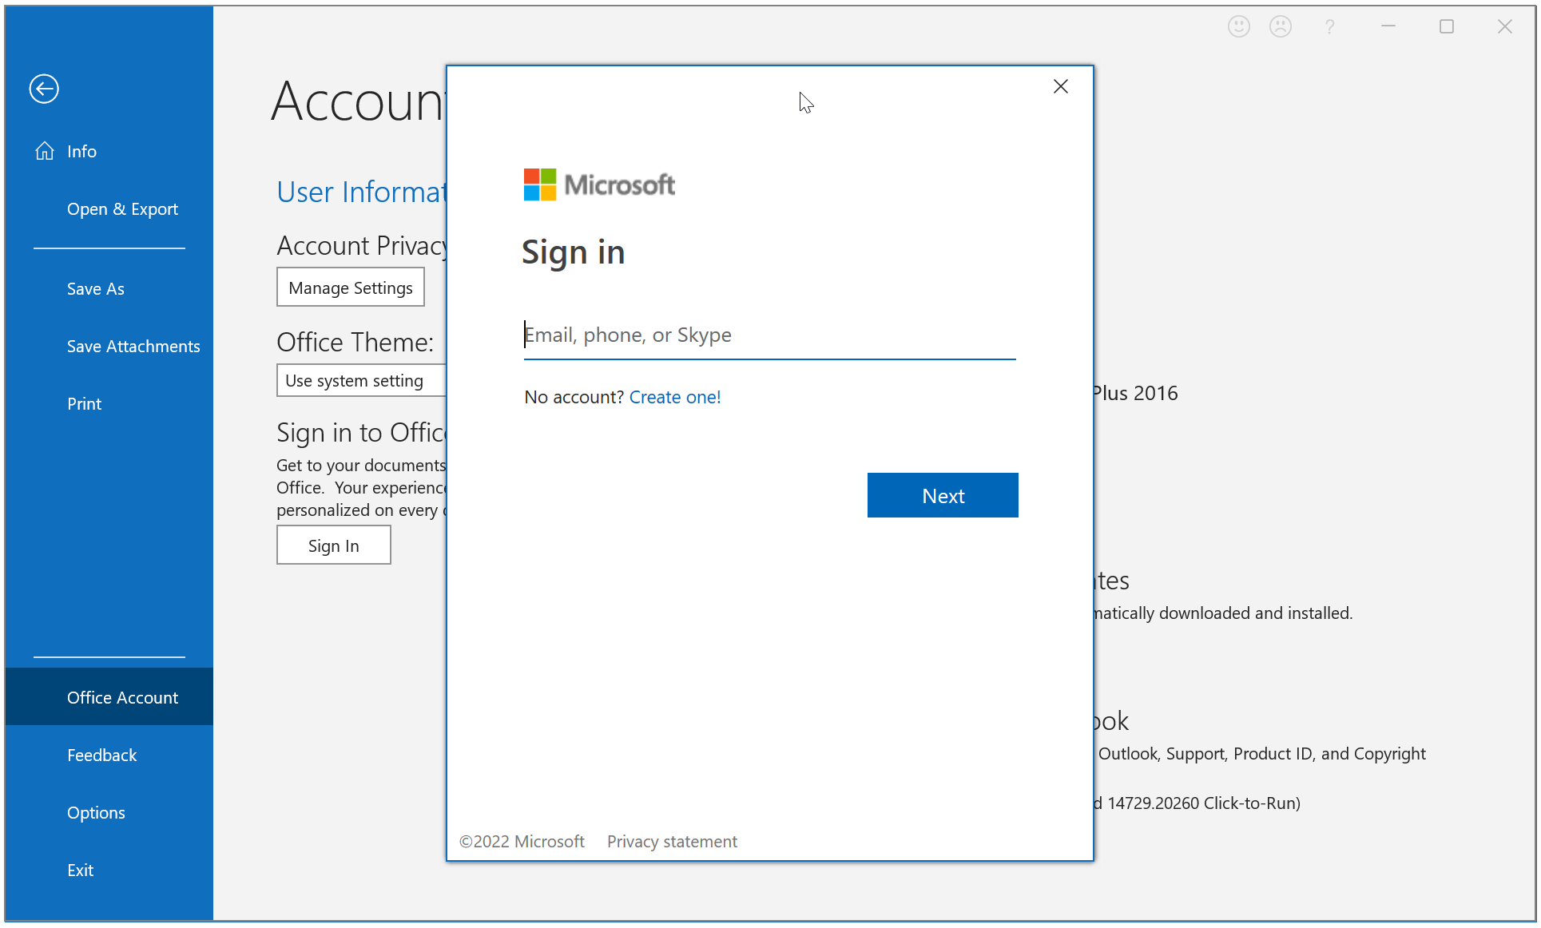Open the Office Theme dropdown

tap(361, 381)
